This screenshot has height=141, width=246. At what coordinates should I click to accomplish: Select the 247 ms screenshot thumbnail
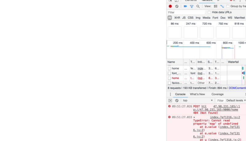click(191, 32)
